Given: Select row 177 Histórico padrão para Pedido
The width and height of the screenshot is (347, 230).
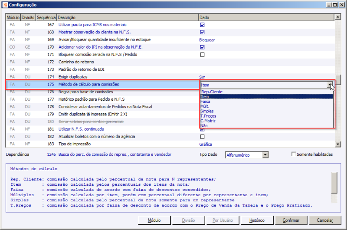Looking at the screenshot, I should [x=103, y=99].
